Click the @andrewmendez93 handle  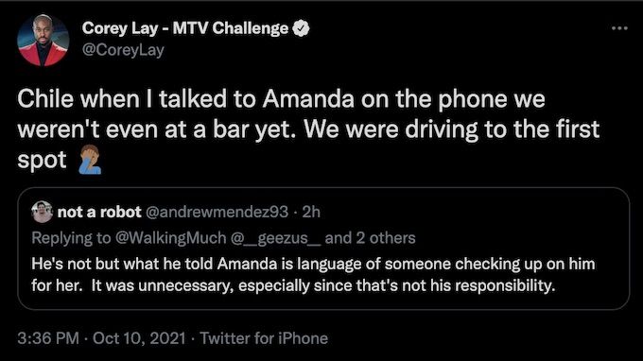click(x=217, y=212)
